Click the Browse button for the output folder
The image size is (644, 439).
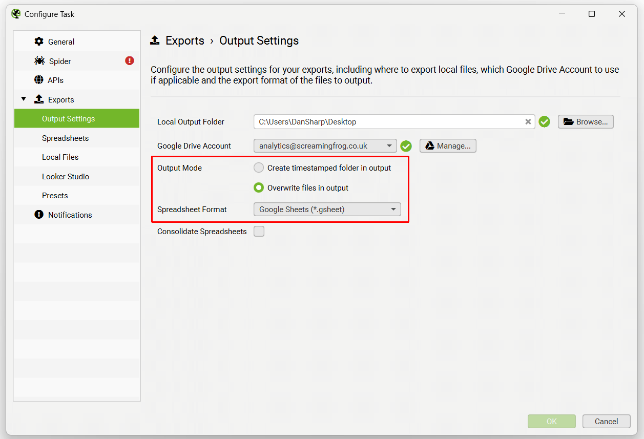586,121
